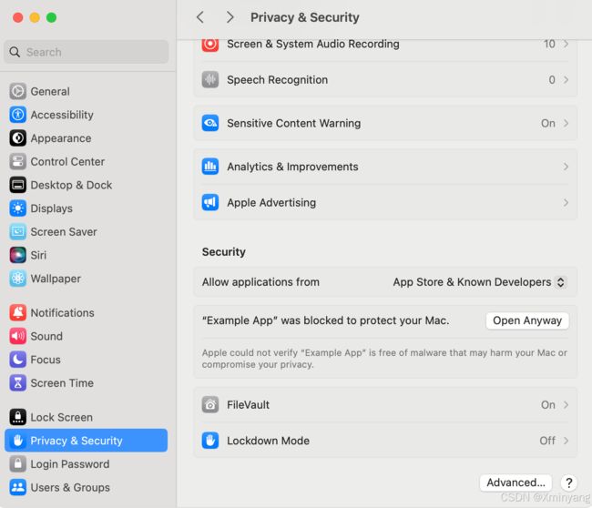Click the search magnifying glass icon
Screen dimensions: 592x508
click(x=15, y=52)
